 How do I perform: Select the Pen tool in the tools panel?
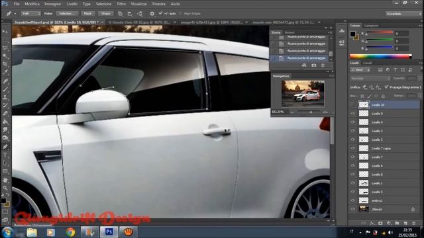[5, 147]
